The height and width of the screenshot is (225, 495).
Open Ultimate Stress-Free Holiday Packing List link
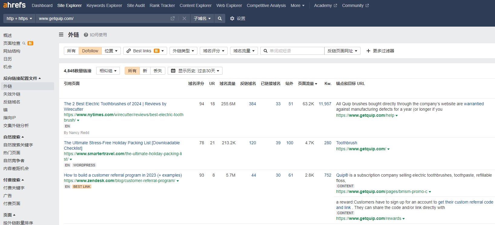coord(122,145)
